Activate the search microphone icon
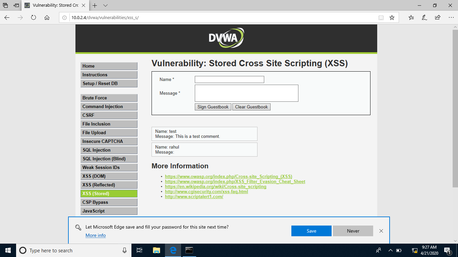 click(x=124, y=250)
